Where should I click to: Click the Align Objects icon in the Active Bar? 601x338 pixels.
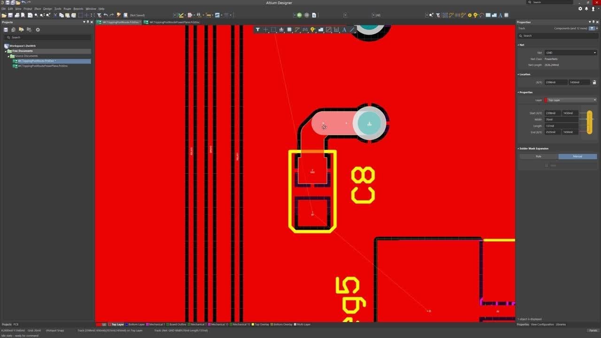click(281, 30)
